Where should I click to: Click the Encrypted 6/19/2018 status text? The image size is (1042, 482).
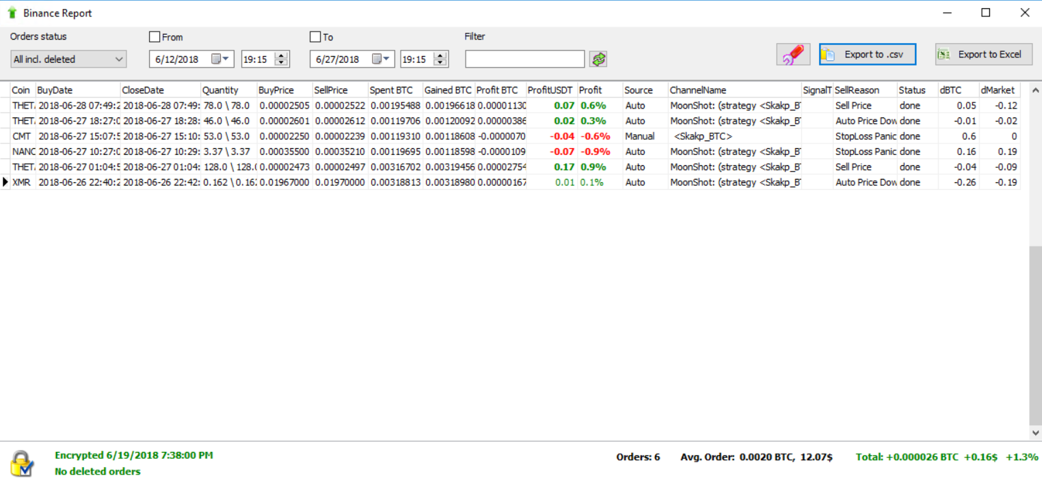(134, 455)
